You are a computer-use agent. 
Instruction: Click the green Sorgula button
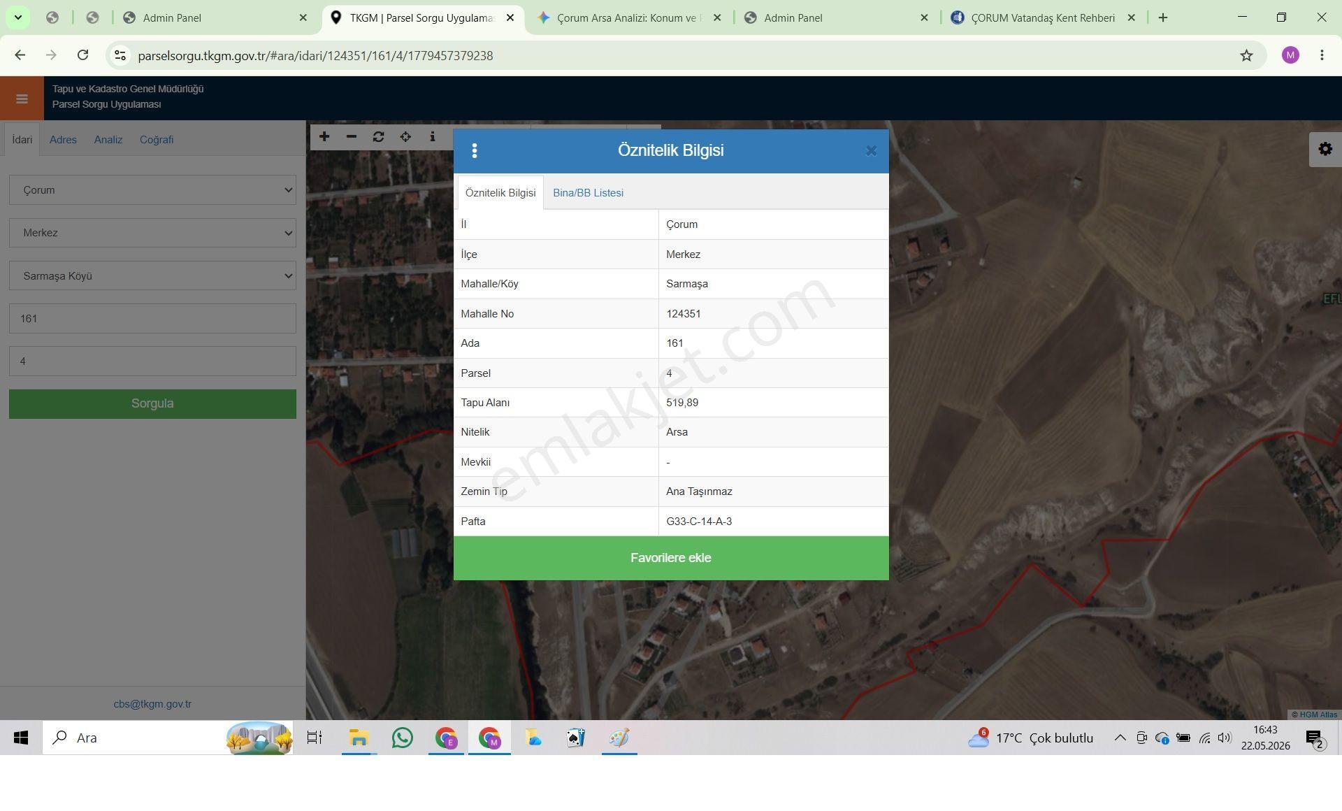click(x=152, y=404)
